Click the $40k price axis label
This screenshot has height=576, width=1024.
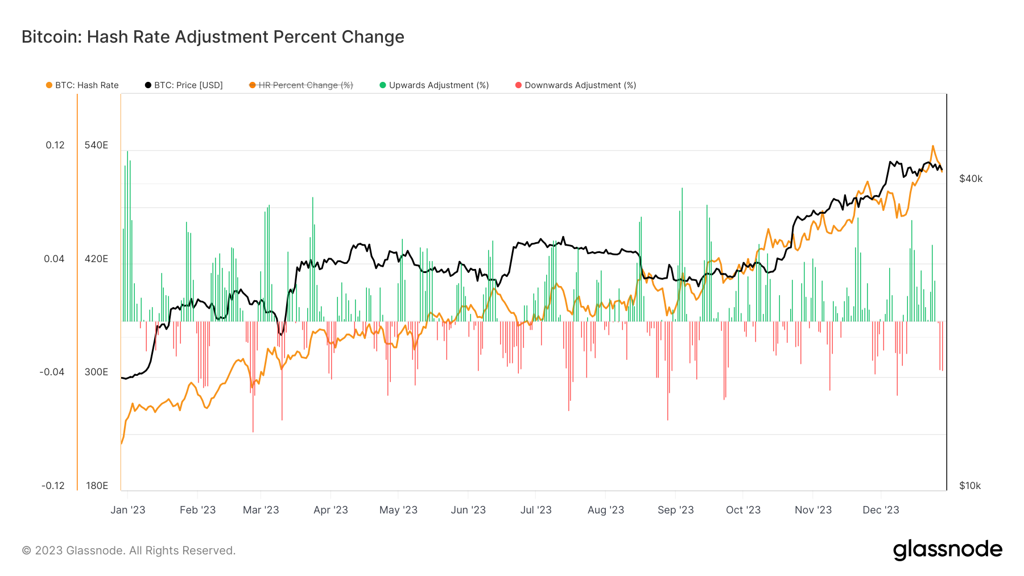point(971,179)
